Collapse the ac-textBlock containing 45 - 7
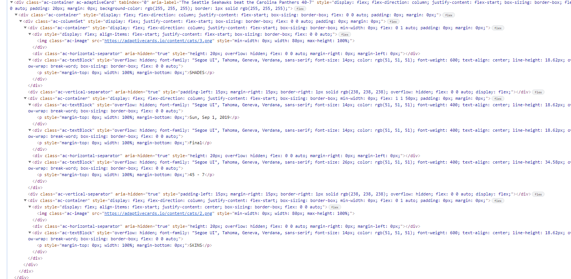Screen dimensions: 571x279 (x=30, y=162)
